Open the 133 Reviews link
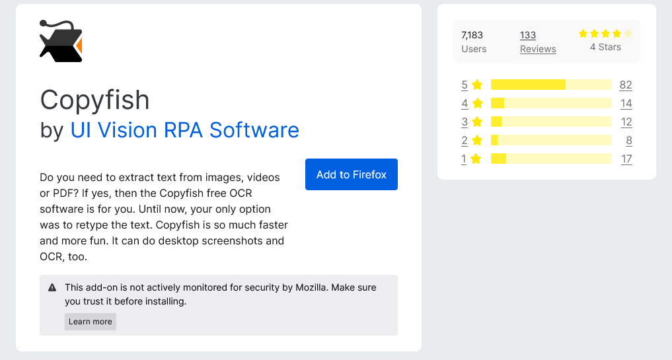 pyautogui.click(x=537, y=42)
